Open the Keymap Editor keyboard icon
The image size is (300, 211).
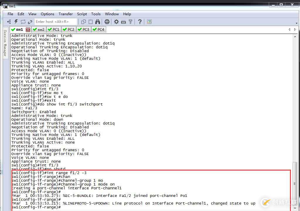tap(123, 22)
